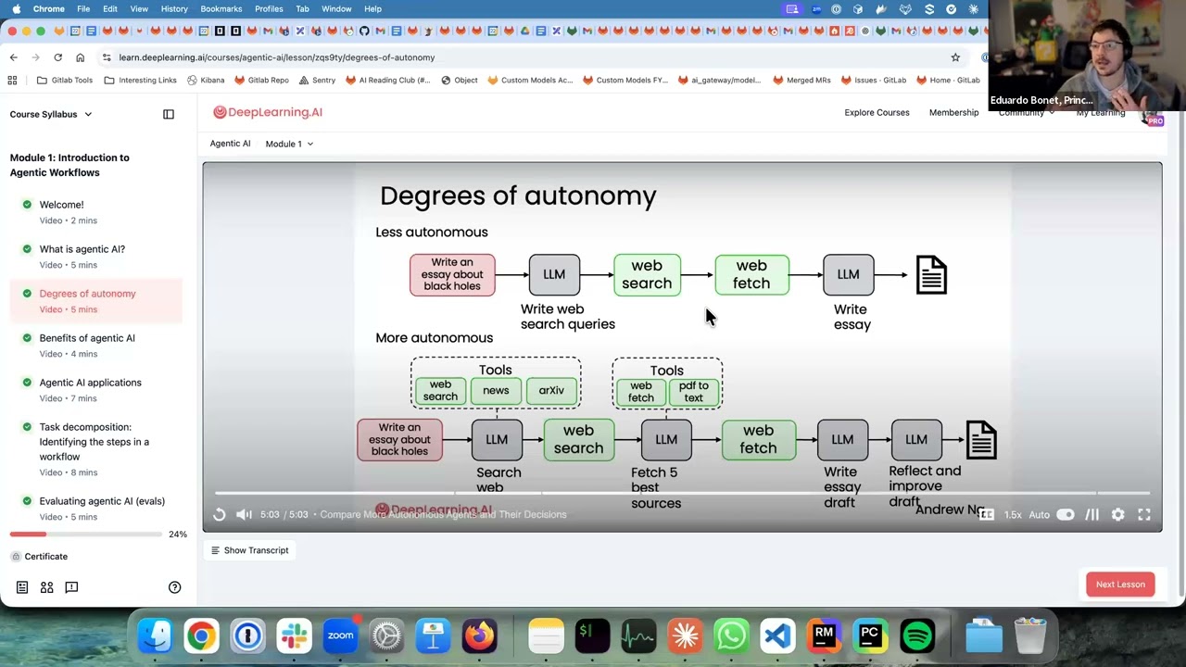Toggle the Auto playback switch

click(1066, 515)
